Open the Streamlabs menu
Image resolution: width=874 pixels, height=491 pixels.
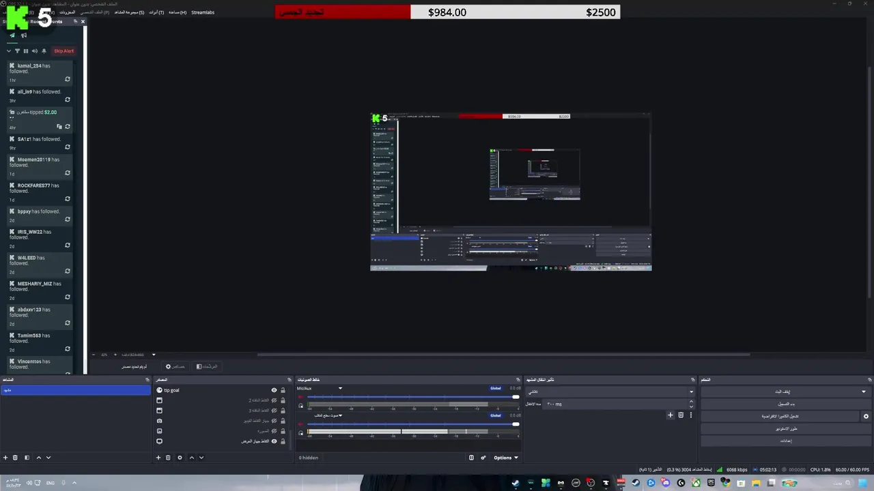pos(203,12)
